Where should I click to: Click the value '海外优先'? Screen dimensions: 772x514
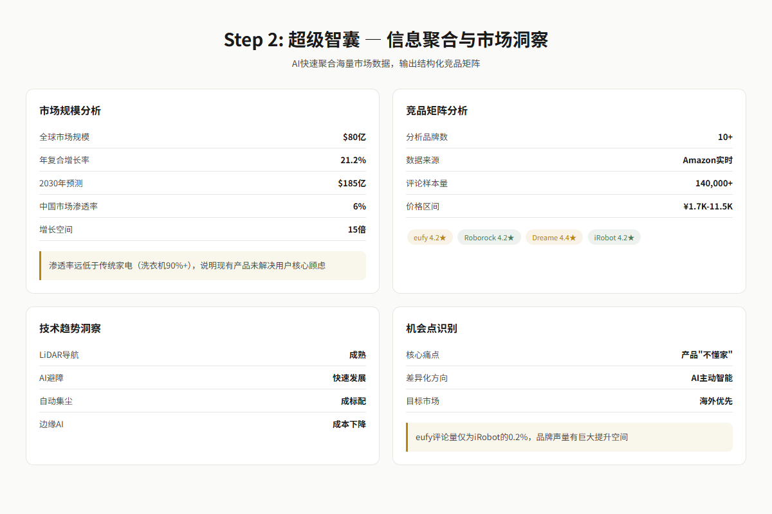tap(716, 401)
